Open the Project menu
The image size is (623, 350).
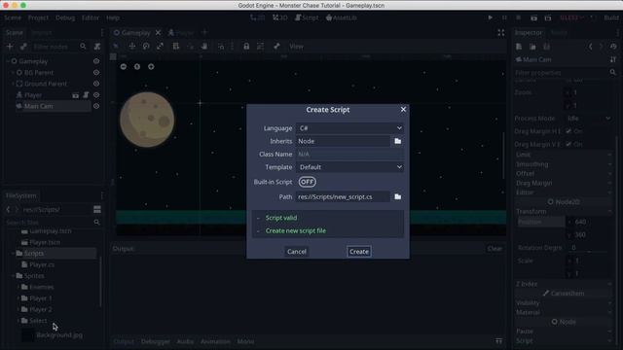pyautogui.click(x=38, y=17)
